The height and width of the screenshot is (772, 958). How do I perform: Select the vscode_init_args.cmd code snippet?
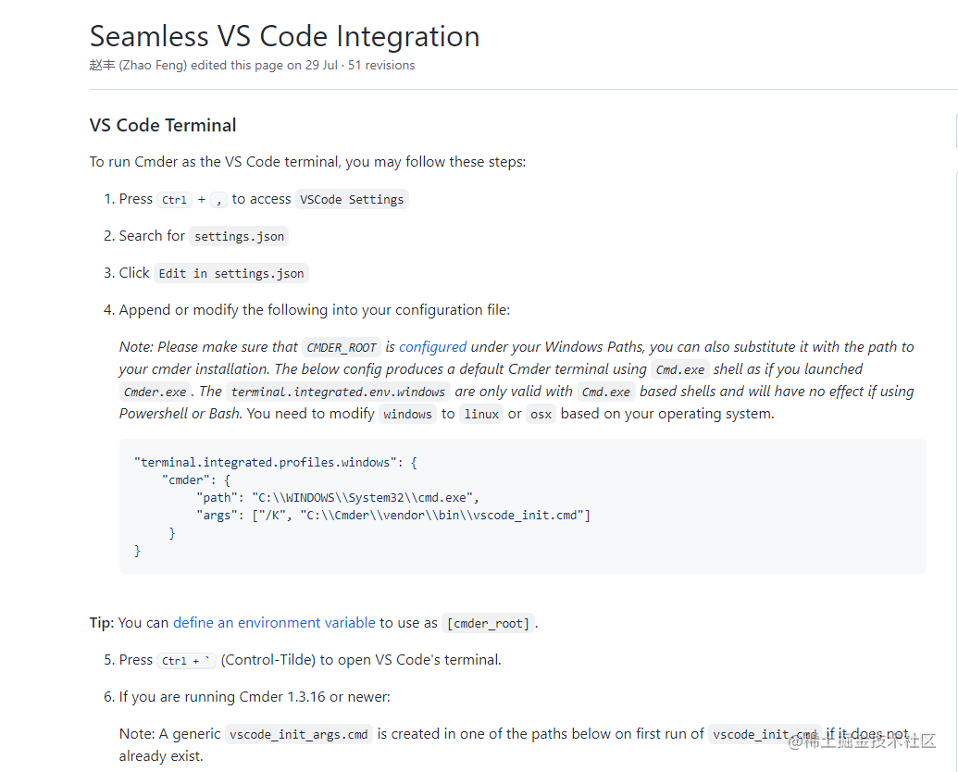pos(297,733)
